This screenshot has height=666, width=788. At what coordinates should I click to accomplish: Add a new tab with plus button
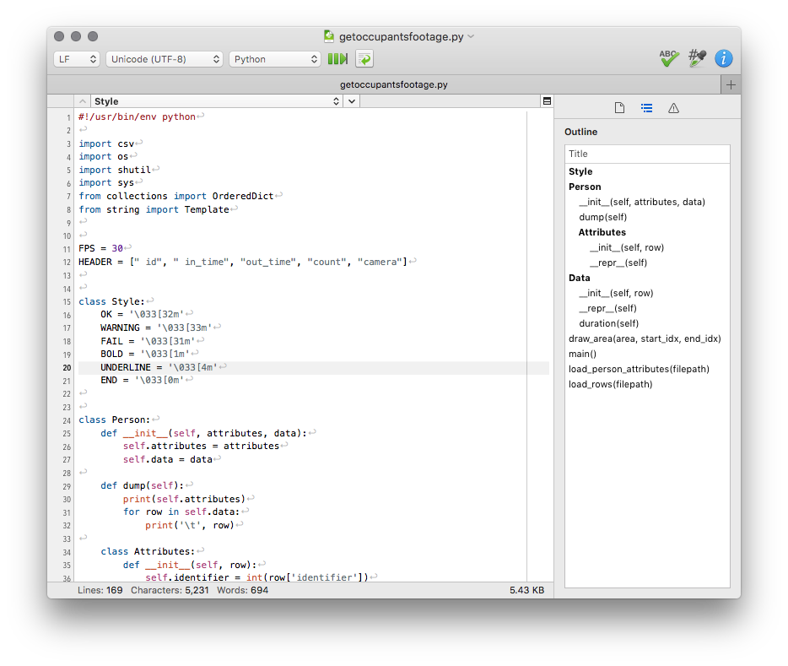tap(731, 84)
